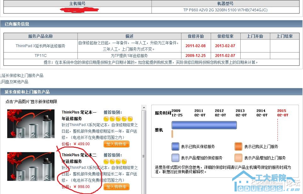Click the 表示已购买上门服务 legend label
303x194 pixels.
(261, 147)
